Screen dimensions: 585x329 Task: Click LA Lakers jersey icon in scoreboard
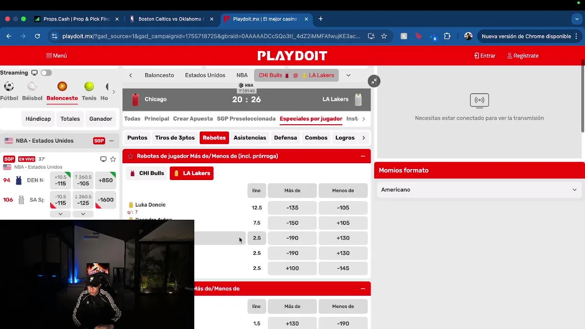(358, 99)
